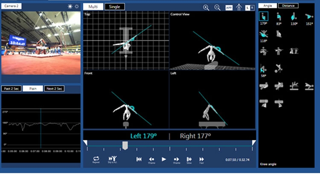Select the angle icon showing 83°
Screen dimensions: 320x178
click(x=279, y=16)
